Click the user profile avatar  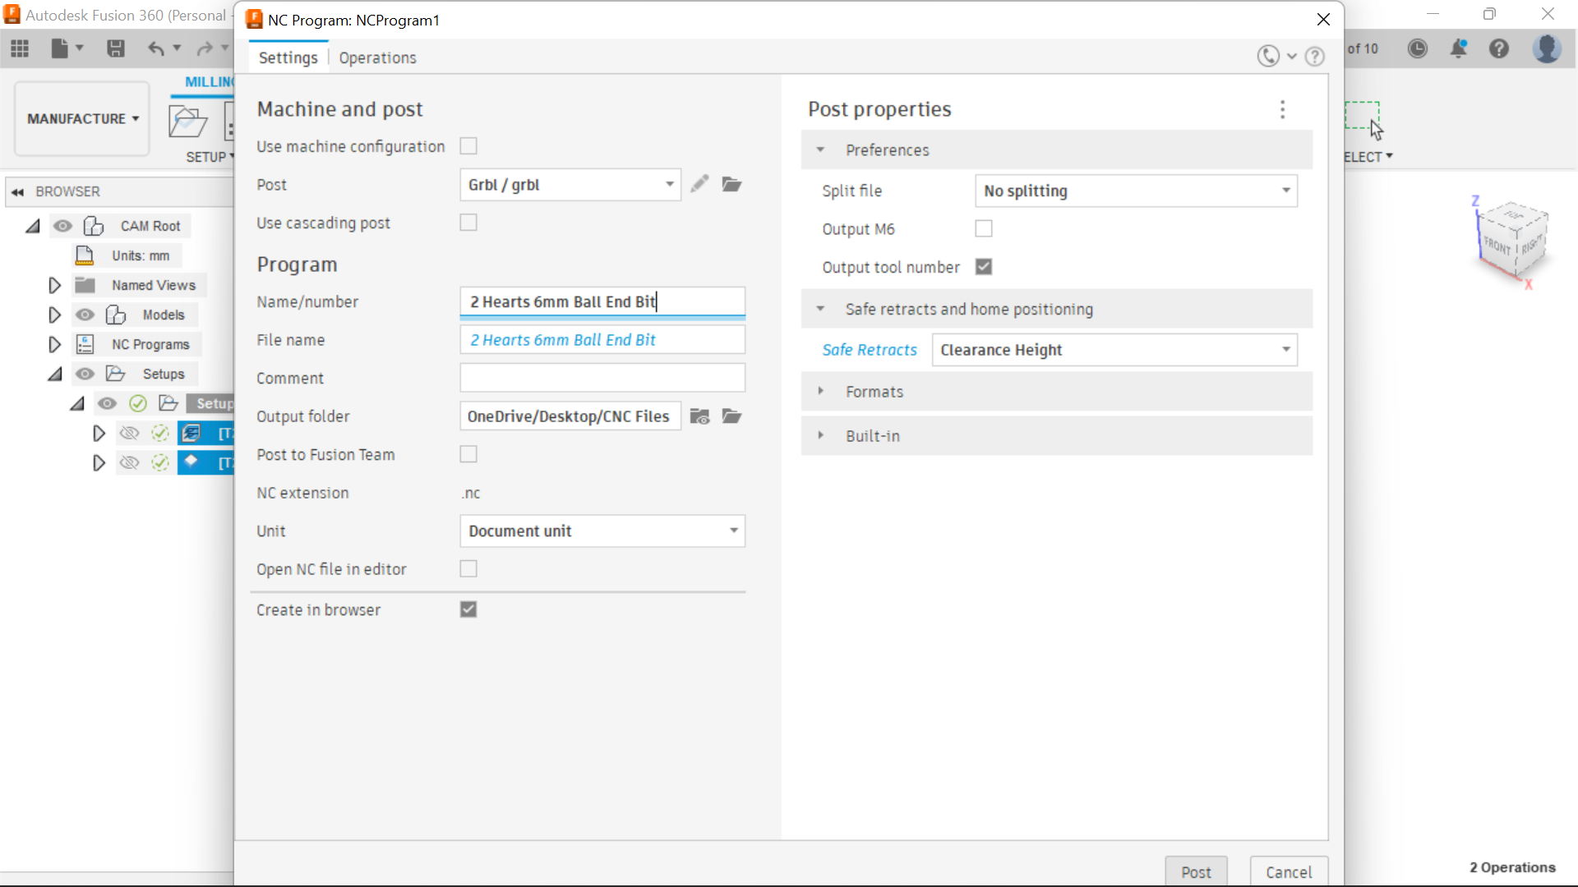point(1548,48)
